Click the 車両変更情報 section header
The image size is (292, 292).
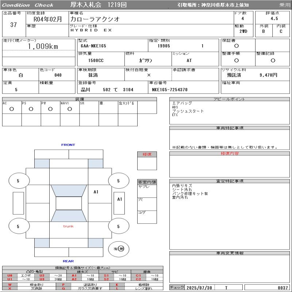coord(230,253)
